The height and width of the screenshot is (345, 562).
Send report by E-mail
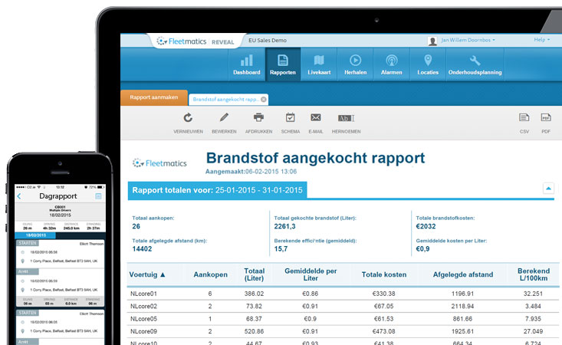pos(315,122)
